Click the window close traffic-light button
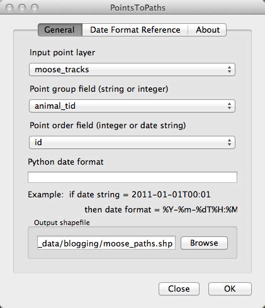265x308 pixels. coord(9,8)
